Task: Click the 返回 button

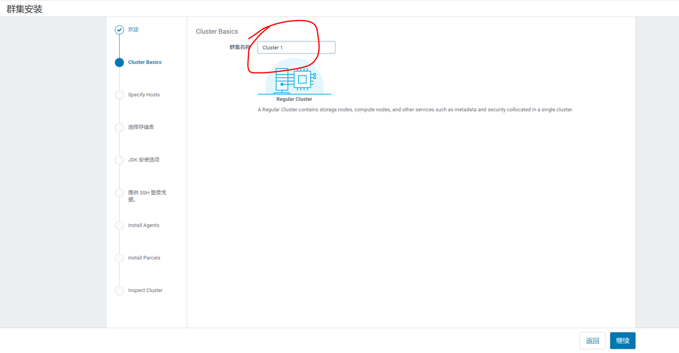Action: (592, 341)
